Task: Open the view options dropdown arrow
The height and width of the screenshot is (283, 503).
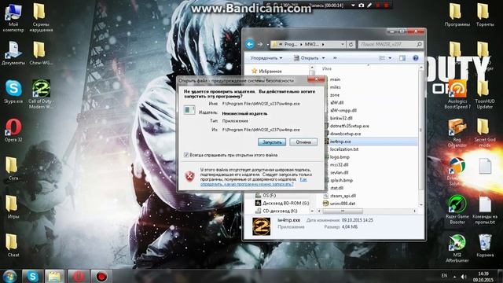Action: pos(390,58)
